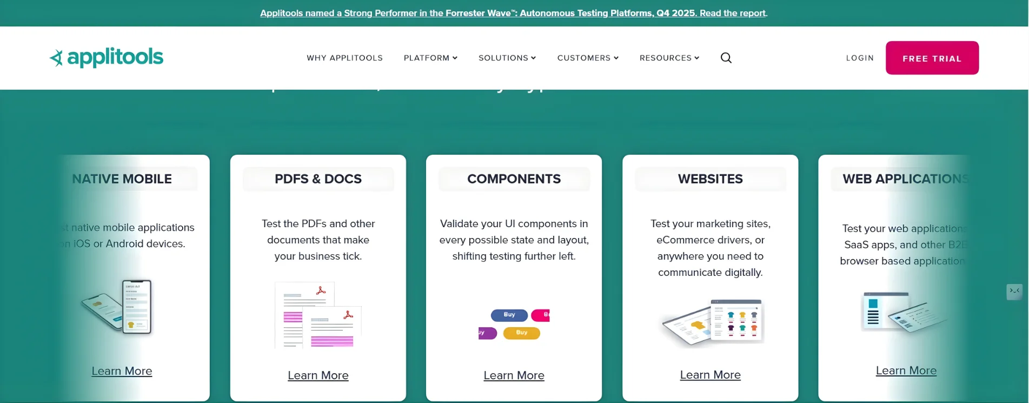
Task: Expand the Resources dropdown menu
Action: 669,58
